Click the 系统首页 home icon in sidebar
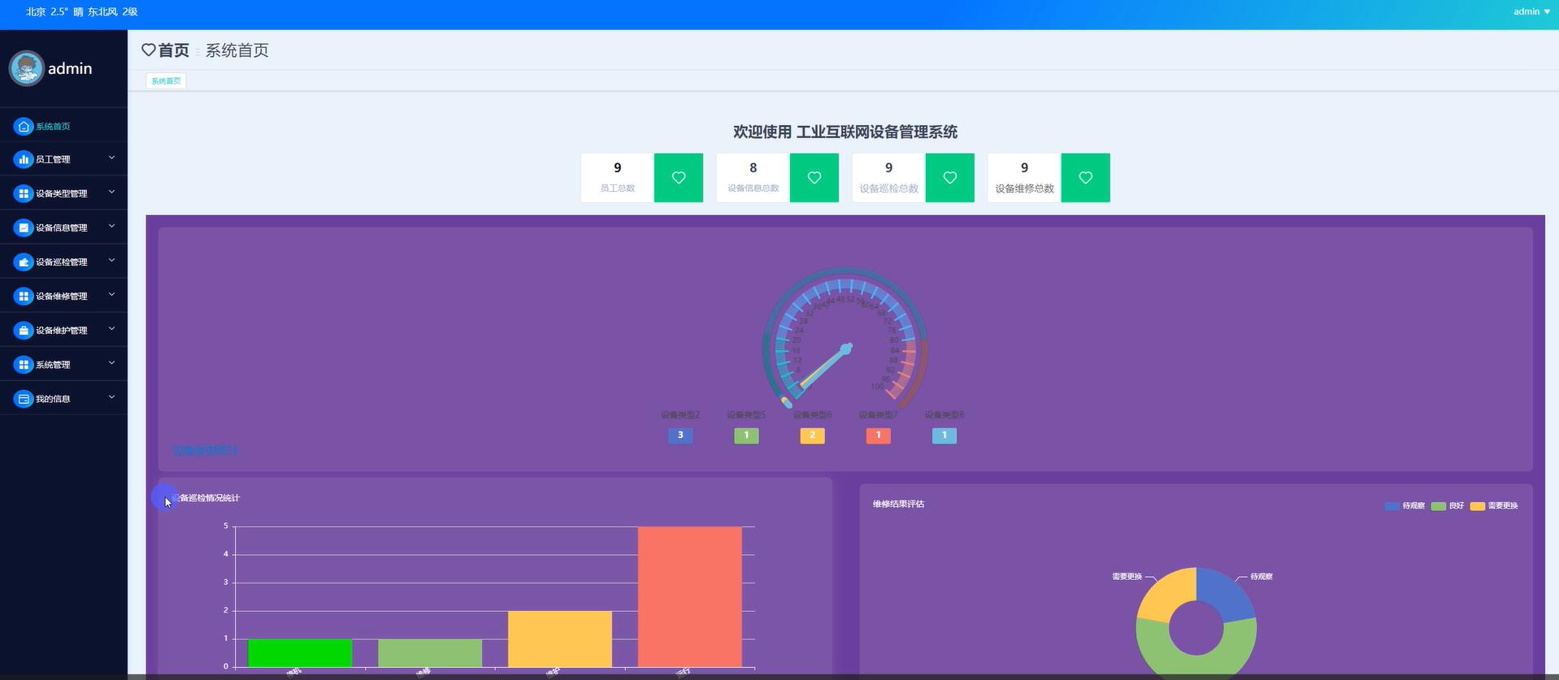1559x680 pixels. (x=24, y=126)
